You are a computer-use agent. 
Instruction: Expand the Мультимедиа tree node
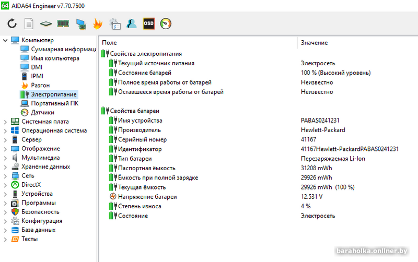pos(5,158)
